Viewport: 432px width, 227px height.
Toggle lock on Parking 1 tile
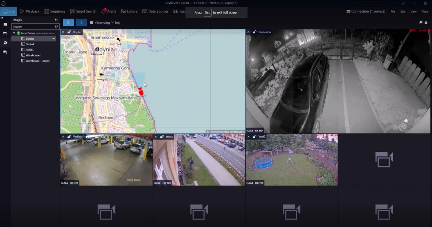[x=69, y=137]
